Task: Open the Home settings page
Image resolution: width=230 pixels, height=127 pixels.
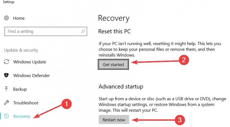Action: pyautogui.click(x=19, y=18)
